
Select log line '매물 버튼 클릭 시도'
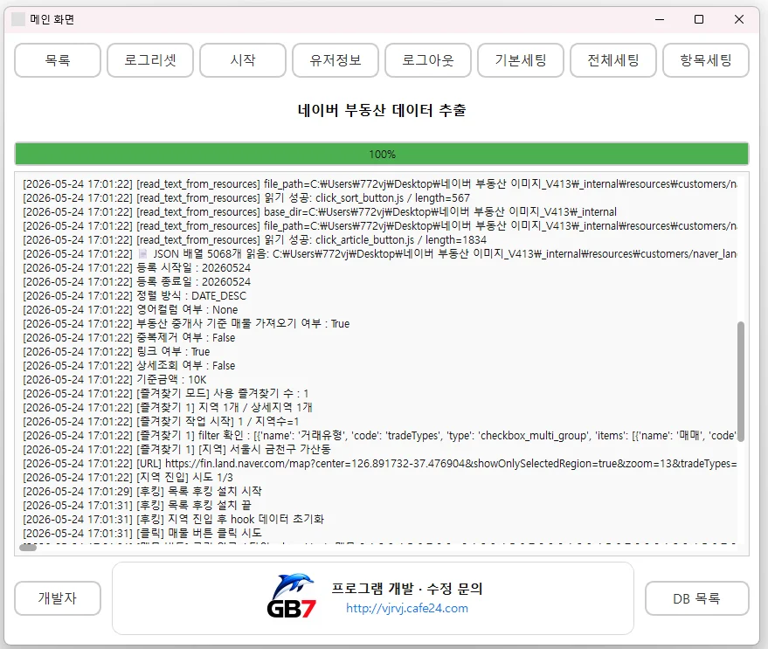[142, 533]
